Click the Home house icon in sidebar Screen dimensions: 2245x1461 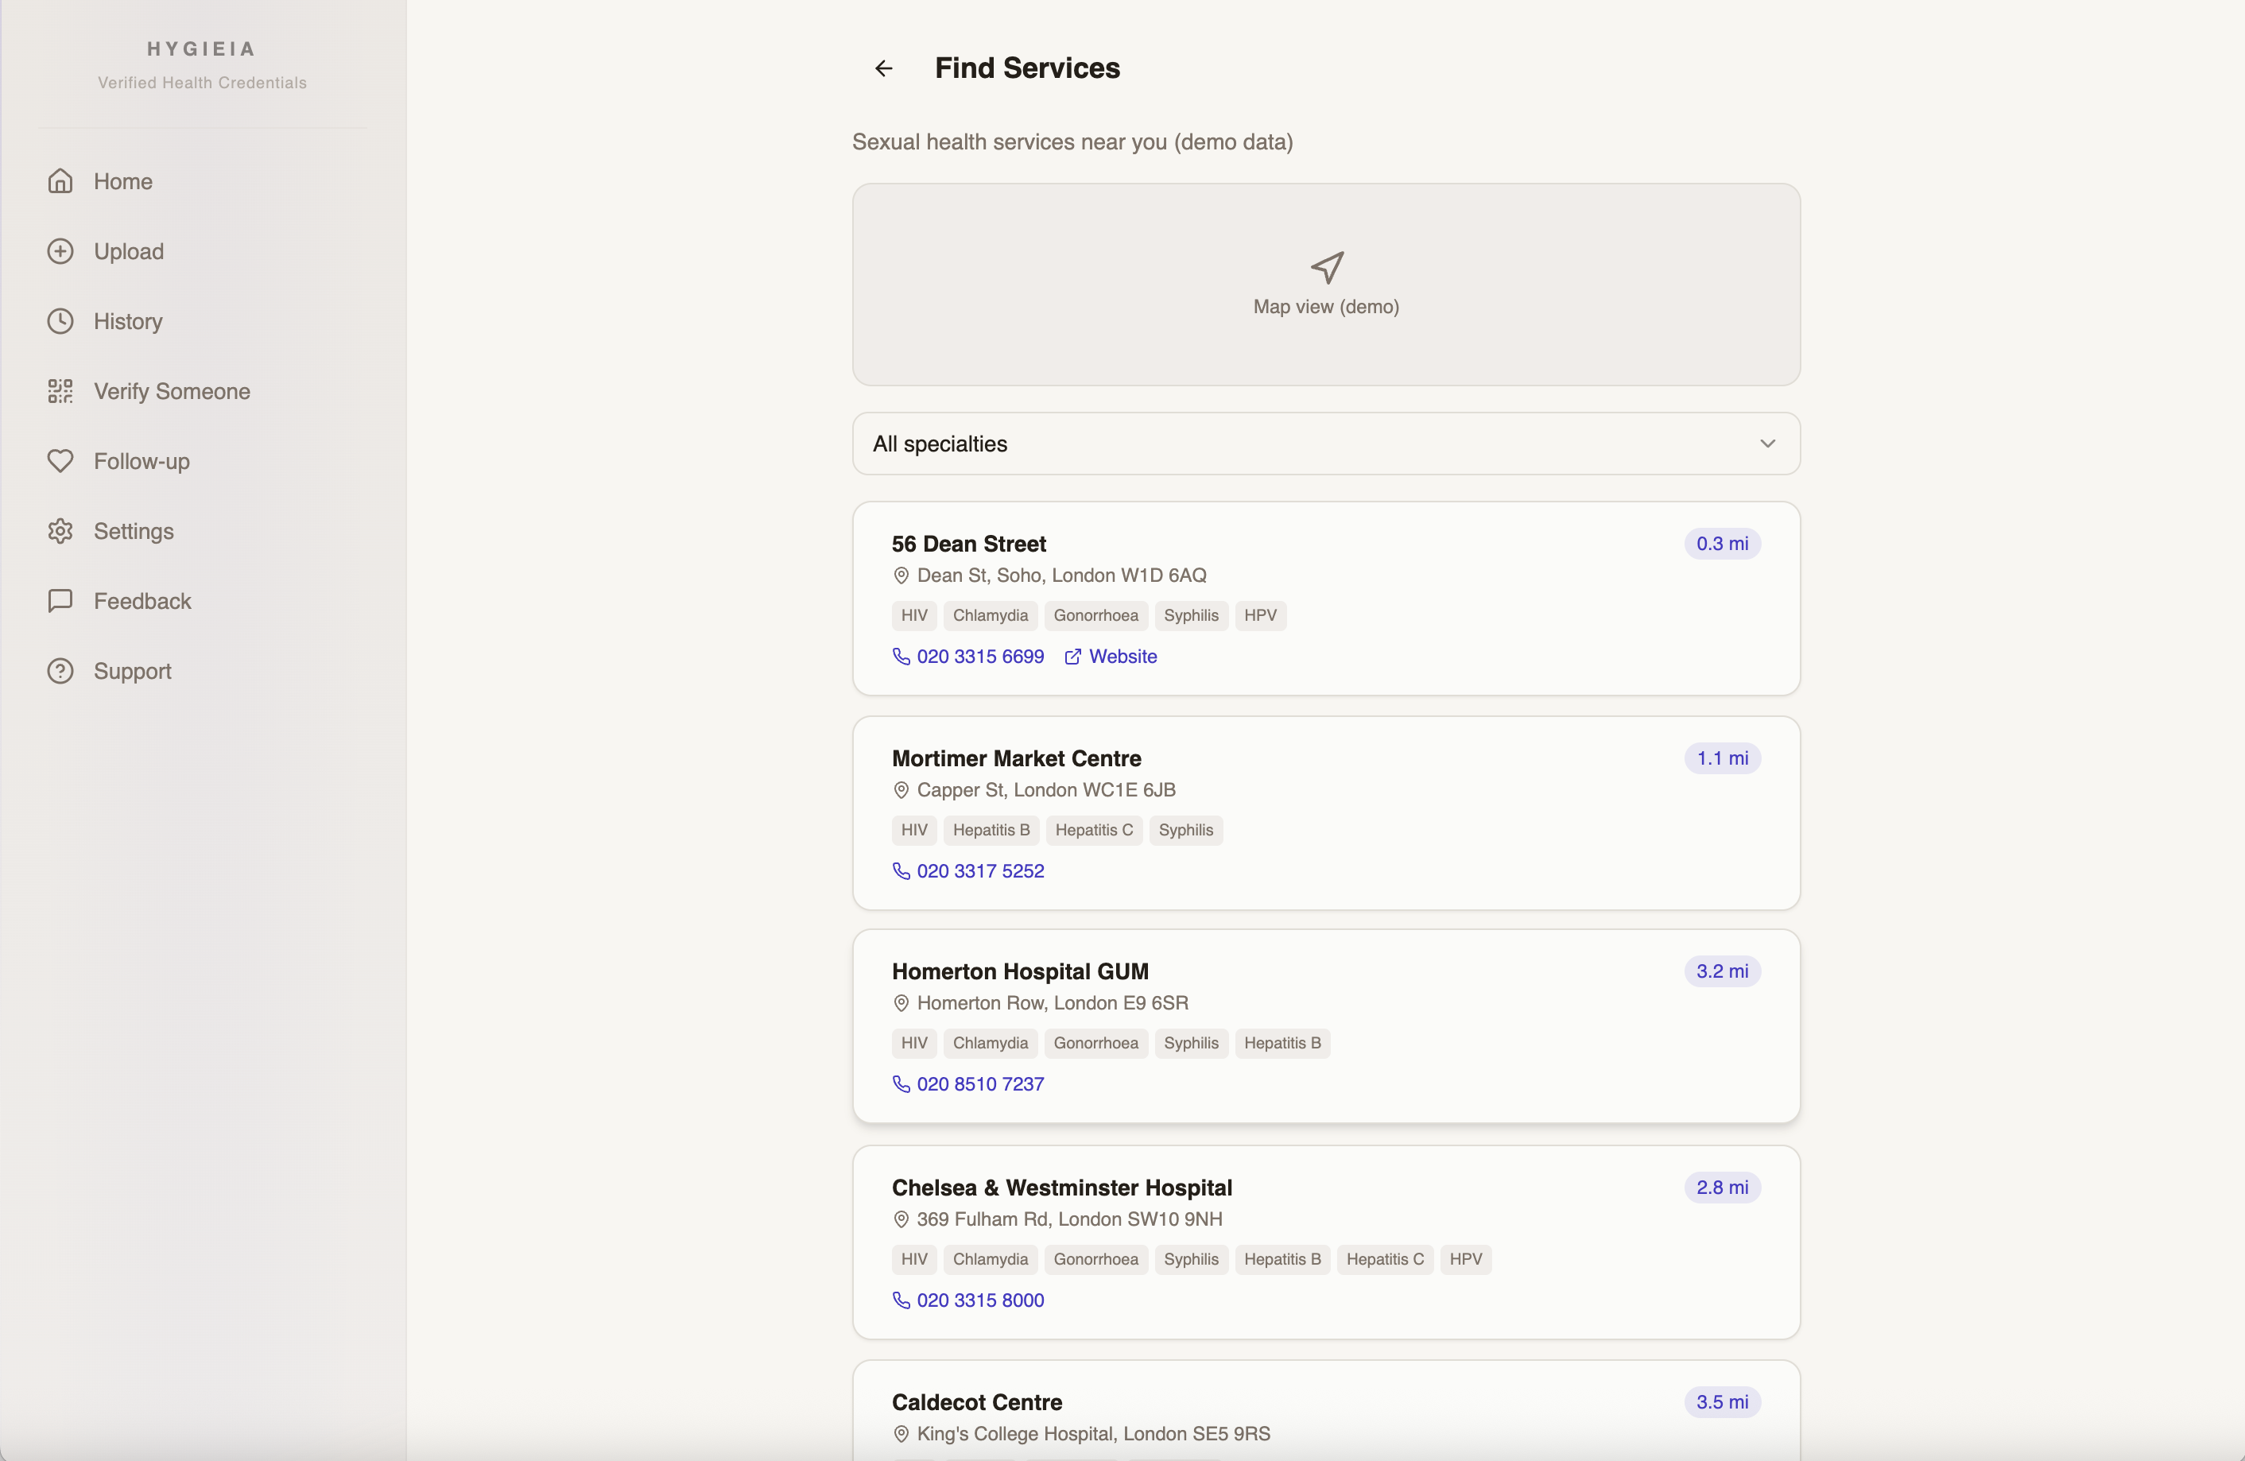coord(60,181)
